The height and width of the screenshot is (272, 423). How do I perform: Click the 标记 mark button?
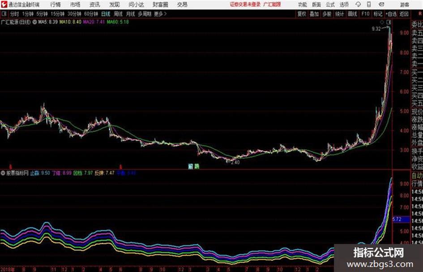[x=378, y=14]
